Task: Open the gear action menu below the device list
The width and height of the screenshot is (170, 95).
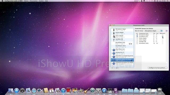Action: pos(117,68)
